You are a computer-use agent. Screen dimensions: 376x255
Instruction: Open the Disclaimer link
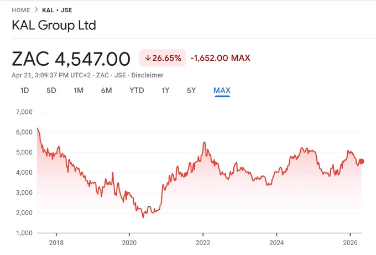coord(147,75)
